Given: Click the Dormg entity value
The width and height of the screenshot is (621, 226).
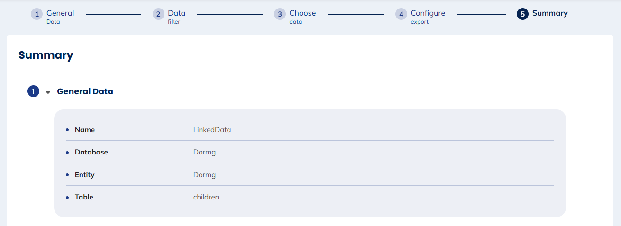Looking at the screenshot, I should click(204, 175).
